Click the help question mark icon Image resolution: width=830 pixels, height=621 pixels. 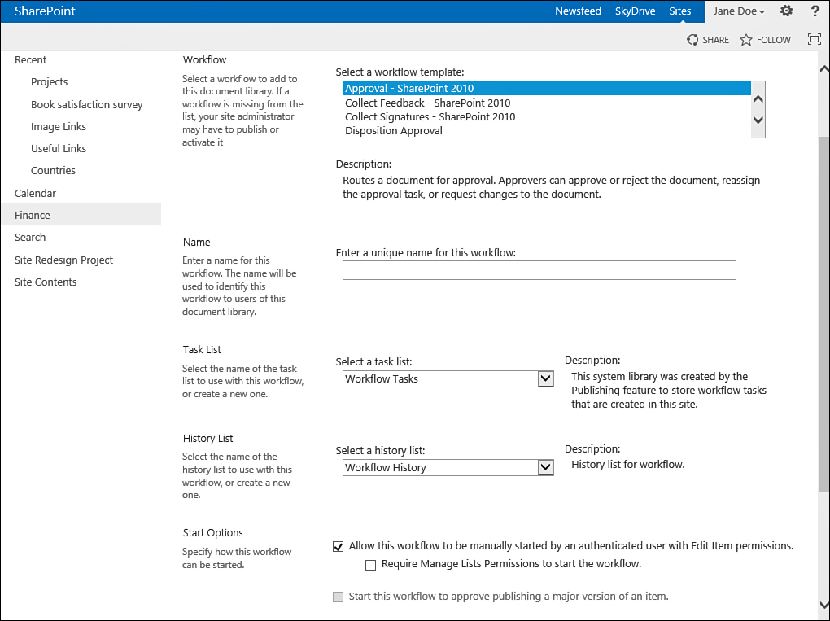coord(815,11)
